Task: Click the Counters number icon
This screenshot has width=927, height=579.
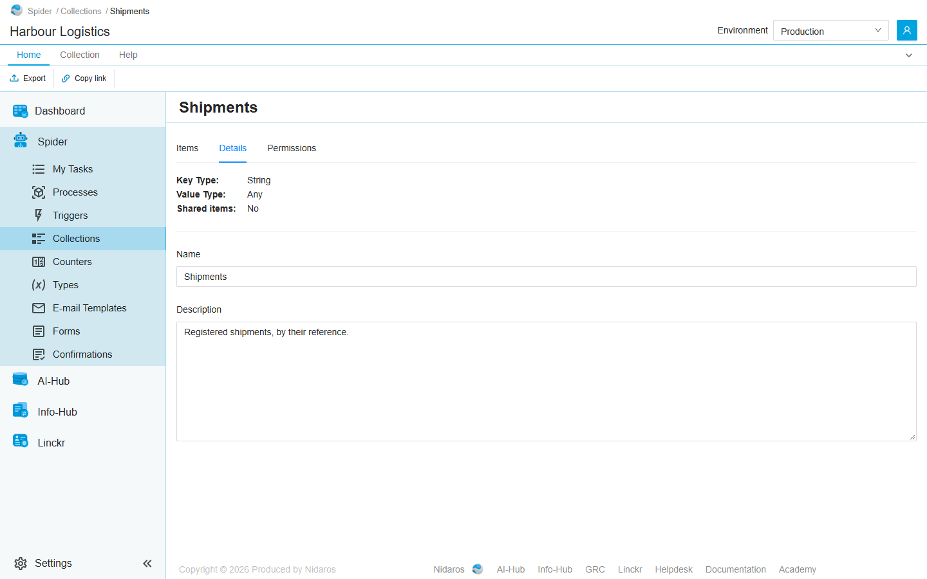Action: click(x=39, y=262)
